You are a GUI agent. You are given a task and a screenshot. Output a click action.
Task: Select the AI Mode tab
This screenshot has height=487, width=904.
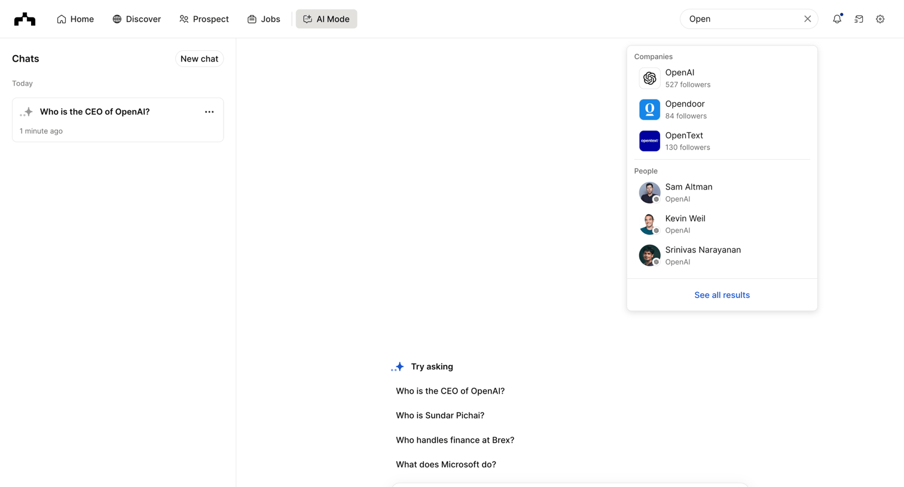pyautogui.click(x=326, y=19)
